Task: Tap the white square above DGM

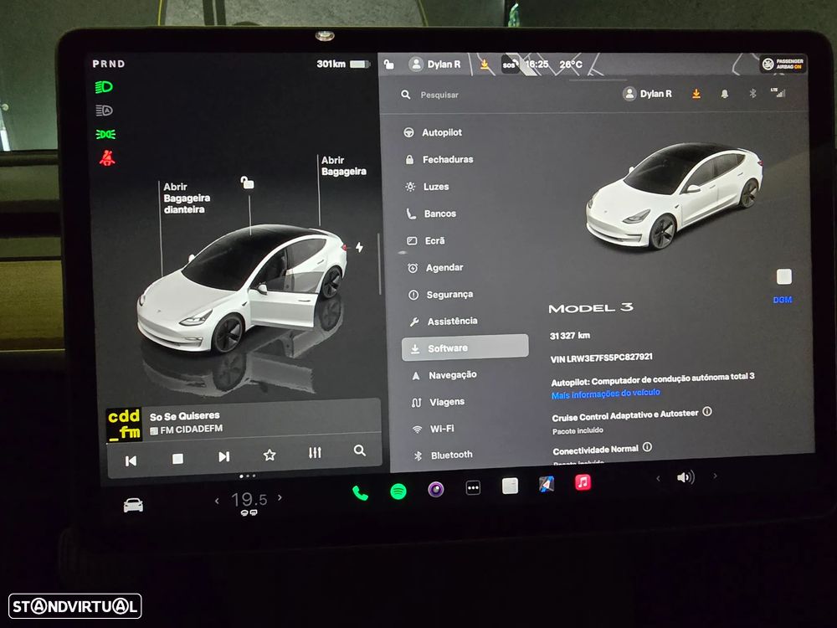Action: point(783,276)
